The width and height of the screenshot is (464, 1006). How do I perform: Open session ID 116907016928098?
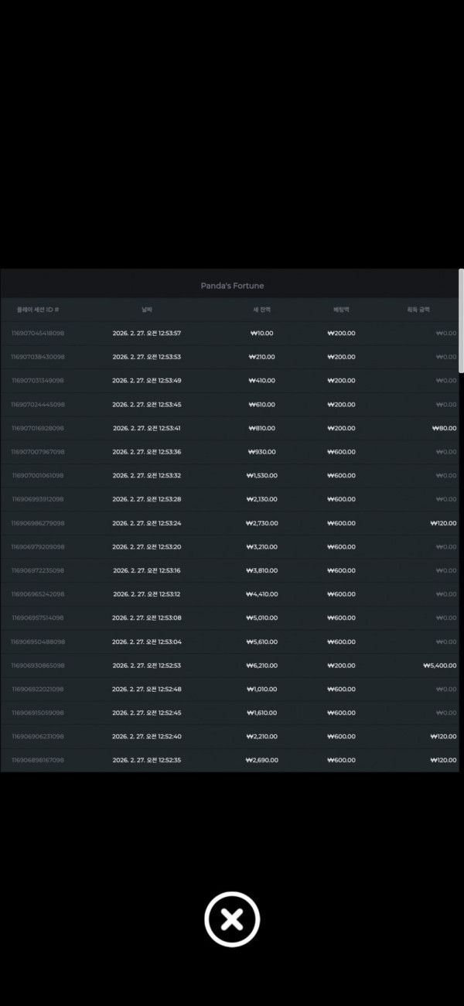point(38,428)
